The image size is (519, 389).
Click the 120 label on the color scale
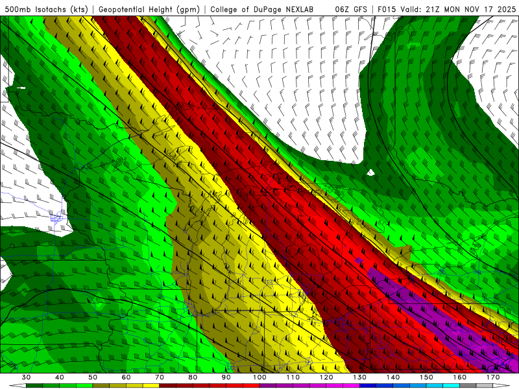pos(326,377)
